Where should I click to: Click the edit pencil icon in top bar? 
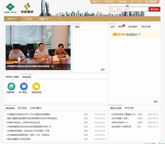tap(133, 2)
